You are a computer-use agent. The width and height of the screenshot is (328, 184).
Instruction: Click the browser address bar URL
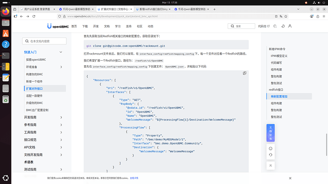112,16
